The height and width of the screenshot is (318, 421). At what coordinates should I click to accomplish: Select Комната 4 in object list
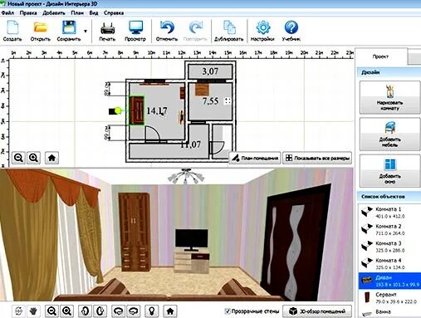point(389,264)
